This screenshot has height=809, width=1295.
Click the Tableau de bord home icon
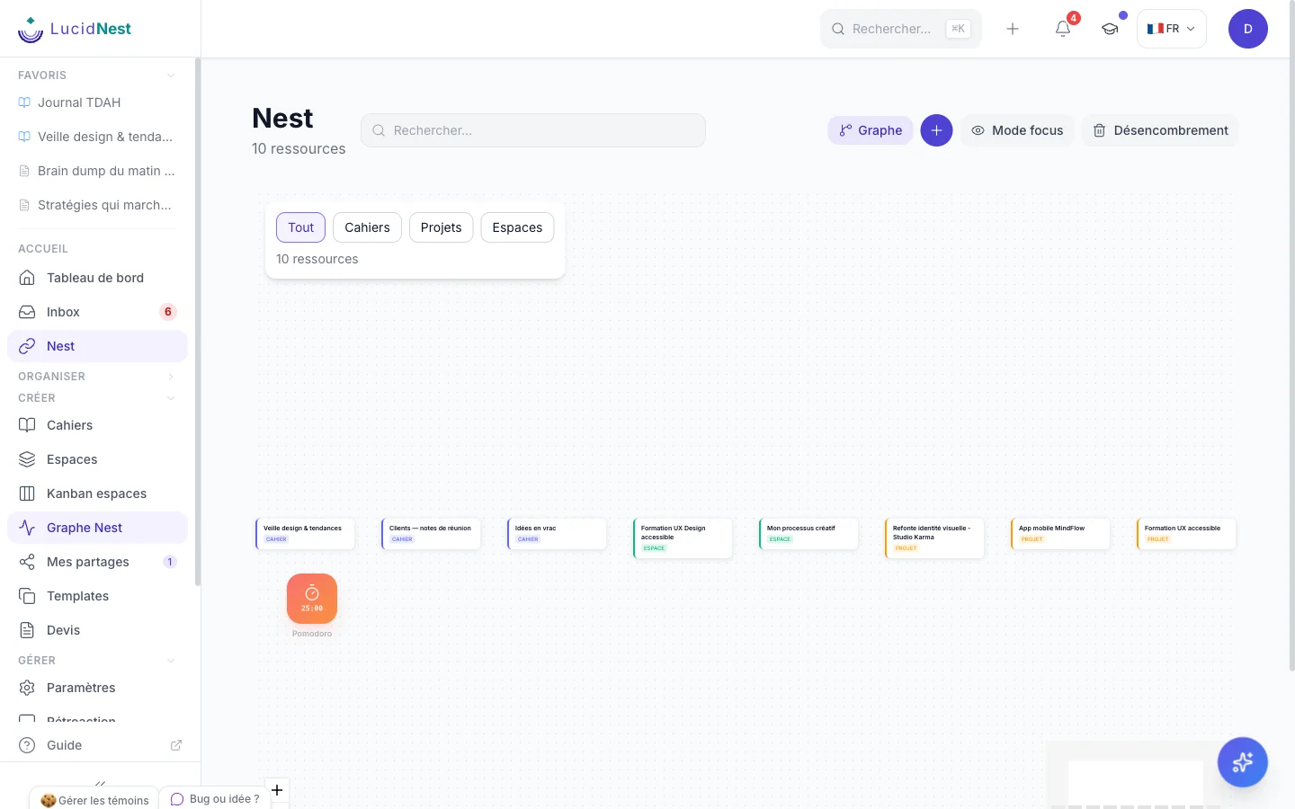tap(27, 278)
